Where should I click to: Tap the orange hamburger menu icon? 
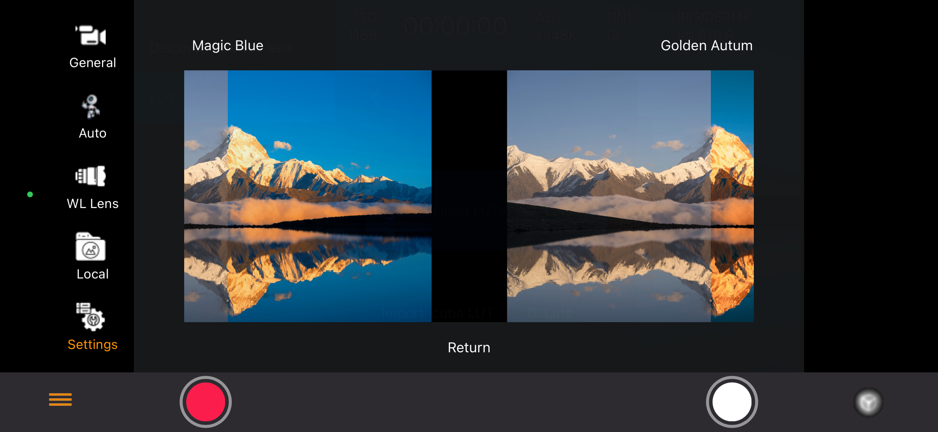pos(60,399)
